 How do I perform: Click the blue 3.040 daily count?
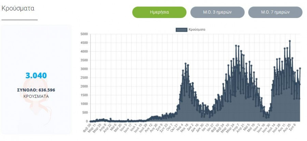tap(36, 76)
